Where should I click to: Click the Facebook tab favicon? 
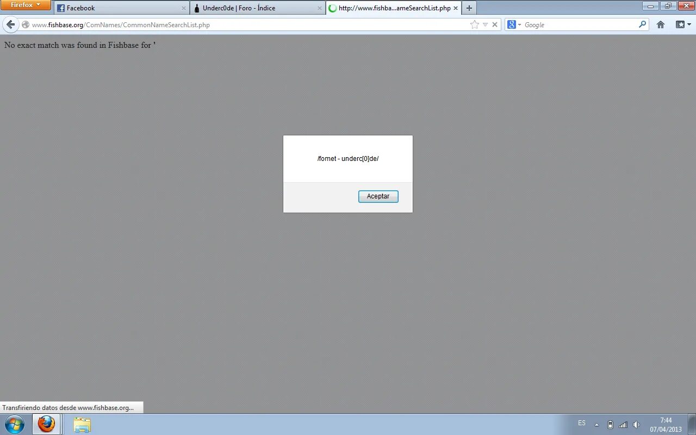(x=61, y=8)
